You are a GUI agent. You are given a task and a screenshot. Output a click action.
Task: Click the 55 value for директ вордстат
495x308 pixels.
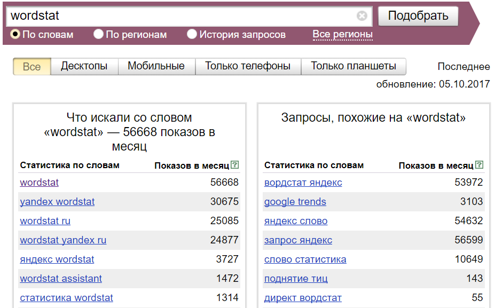477,298
